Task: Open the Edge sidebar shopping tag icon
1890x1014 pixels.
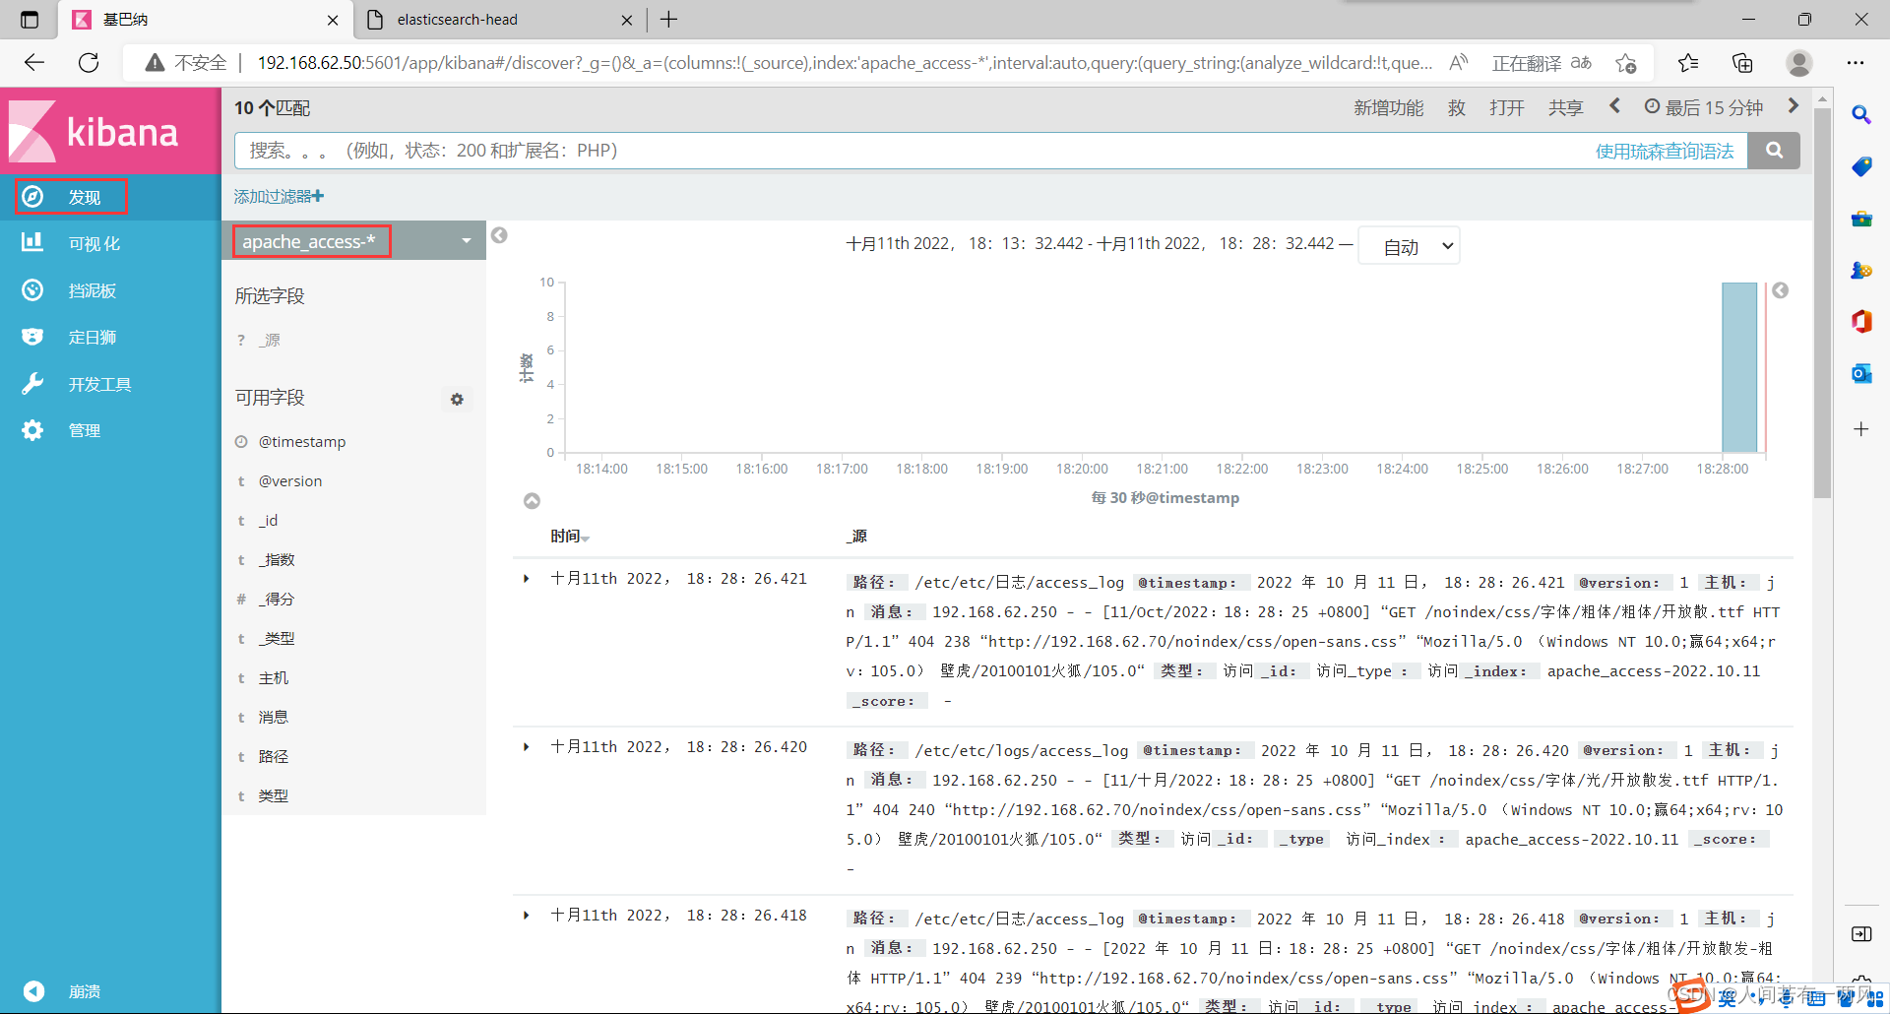Action: [1860, 166]
